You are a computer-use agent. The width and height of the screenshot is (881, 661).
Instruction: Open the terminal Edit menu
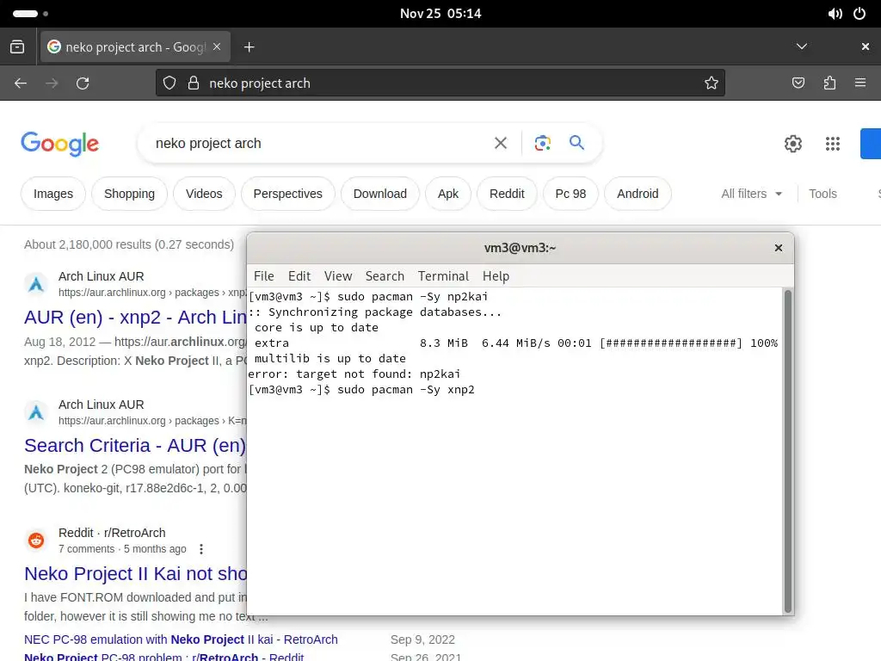click(x=299, y=276)
